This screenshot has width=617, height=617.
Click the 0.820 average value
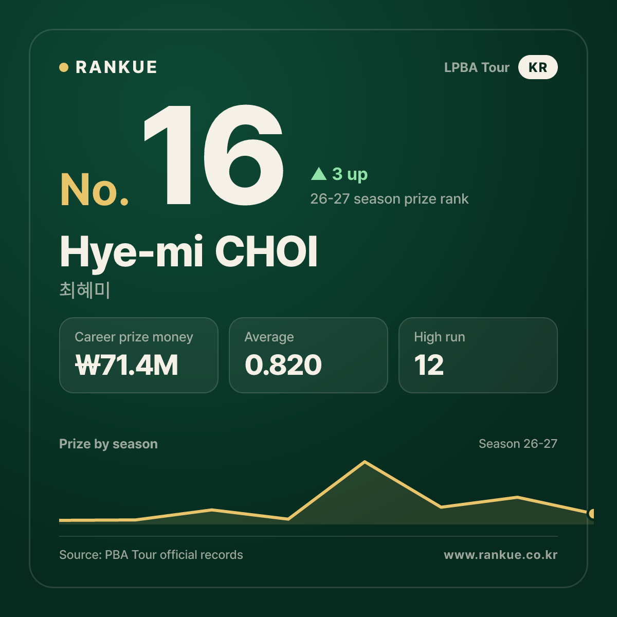283,365
